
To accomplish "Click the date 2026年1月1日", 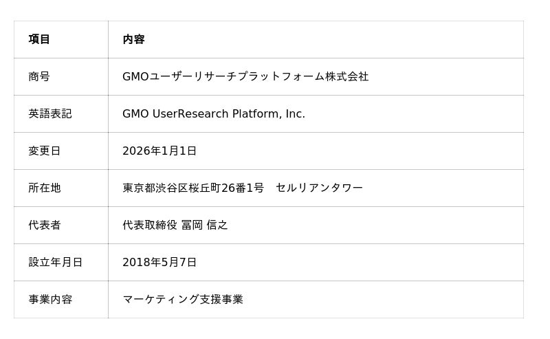I will point(159,151).
